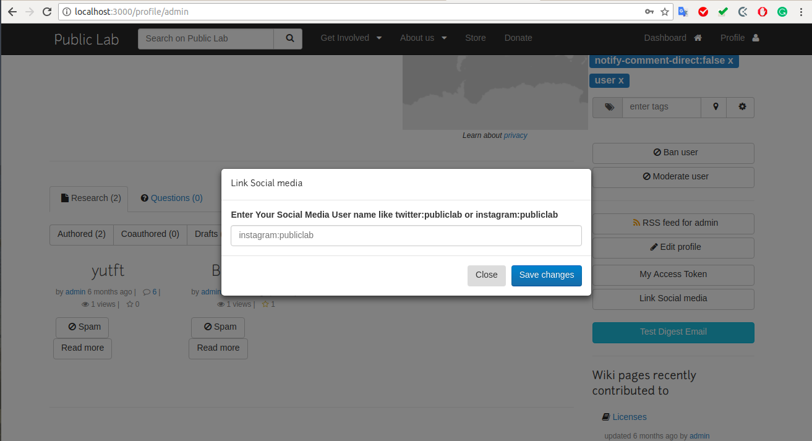812x441 pixels.
Task: Click the Profile person icon in navbar
Action: pos(756,38)
